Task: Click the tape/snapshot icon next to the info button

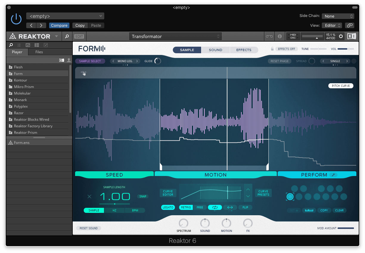Action: [269, 36]
